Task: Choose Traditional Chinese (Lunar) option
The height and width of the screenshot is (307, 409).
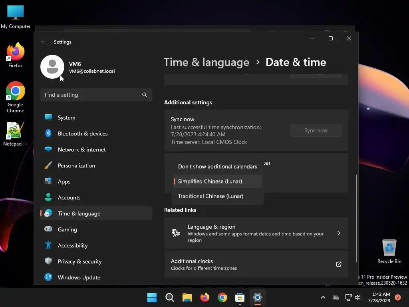Action: tap(218, 196)
